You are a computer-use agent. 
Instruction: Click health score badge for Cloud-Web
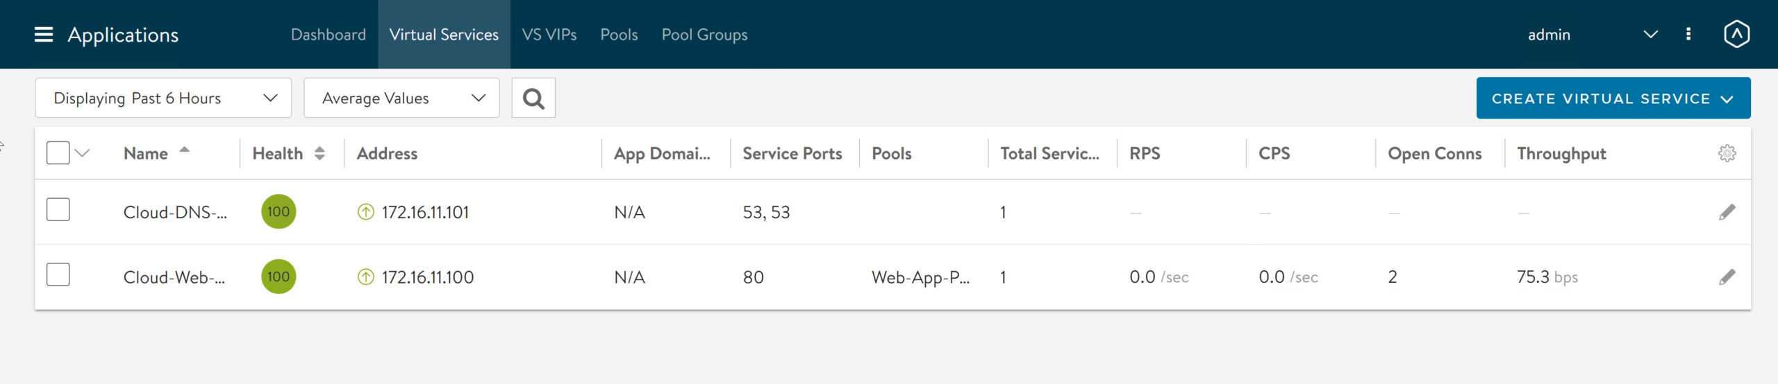click(279, 277)
